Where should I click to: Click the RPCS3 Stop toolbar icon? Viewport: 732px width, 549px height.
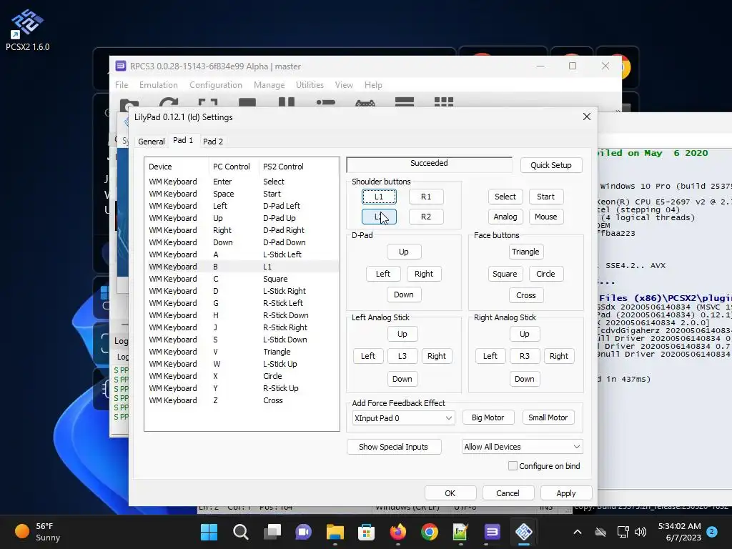247,103
